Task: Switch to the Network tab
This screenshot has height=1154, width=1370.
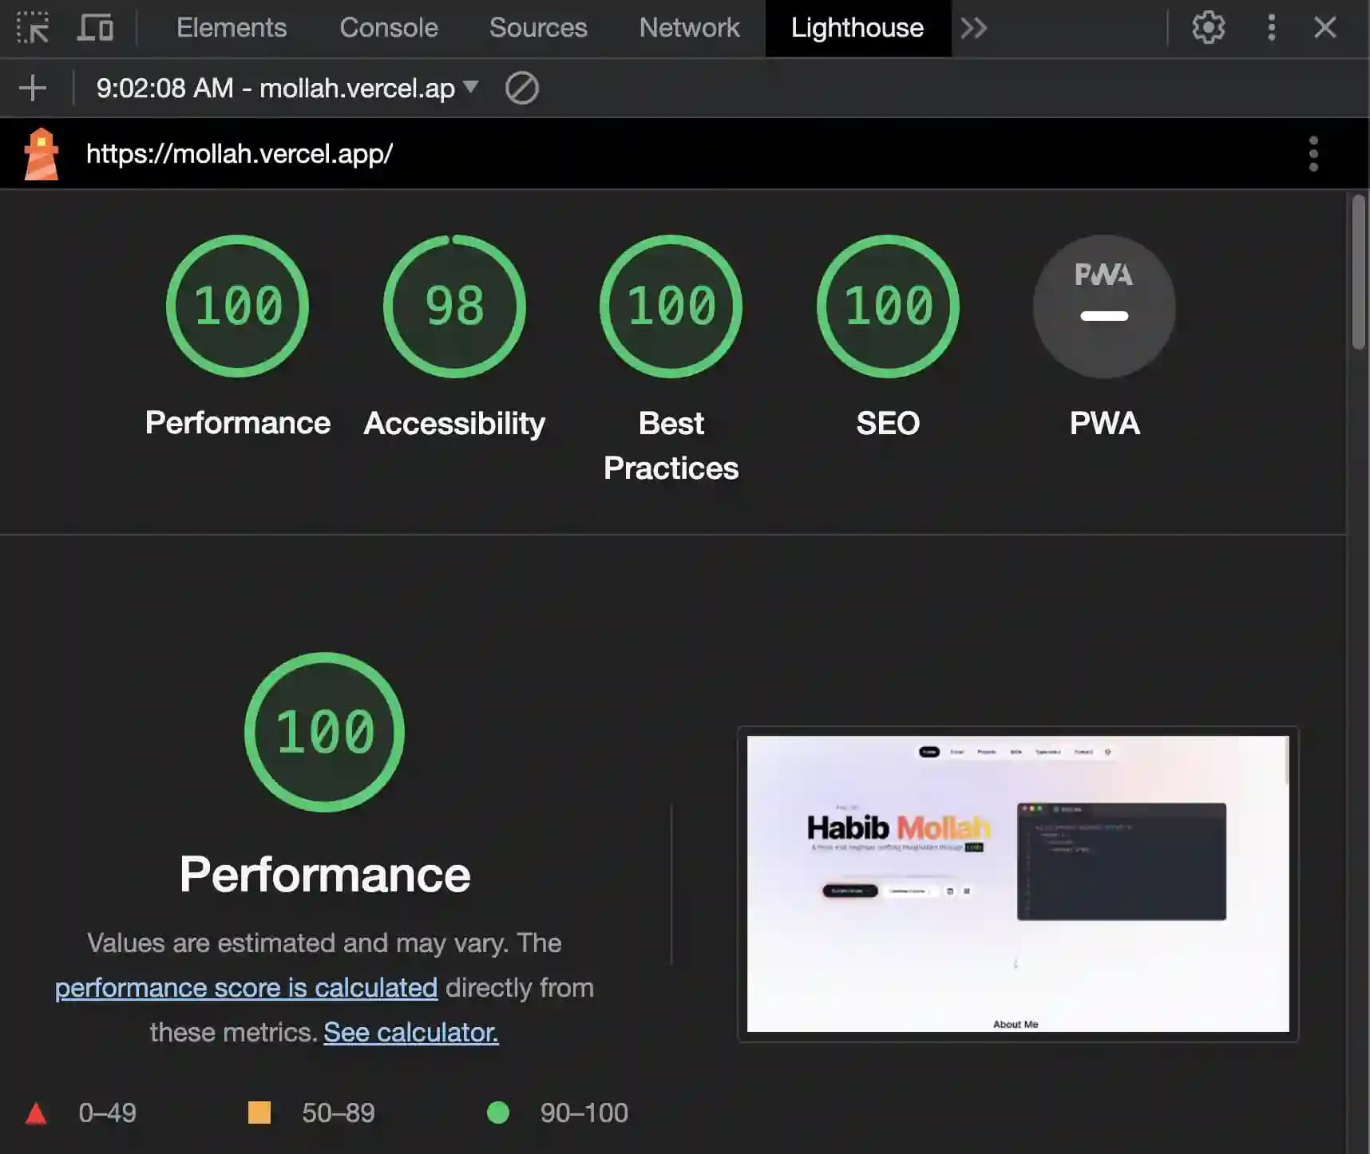Action: pos(689,28)
